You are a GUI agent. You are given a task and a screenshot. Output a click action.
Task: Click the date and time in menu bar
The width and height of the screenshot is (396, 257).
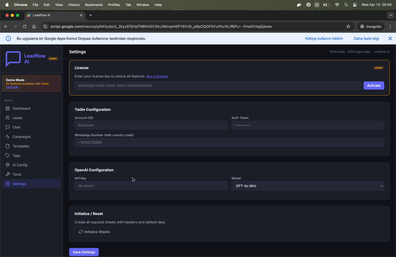pos(376,5)
